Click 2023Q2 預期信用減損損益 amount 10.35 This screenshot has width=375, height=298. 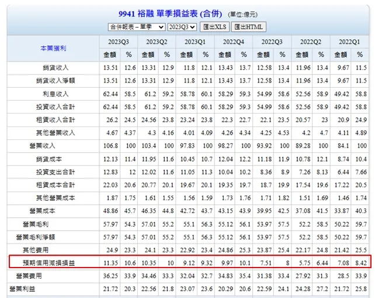point(149,263)
